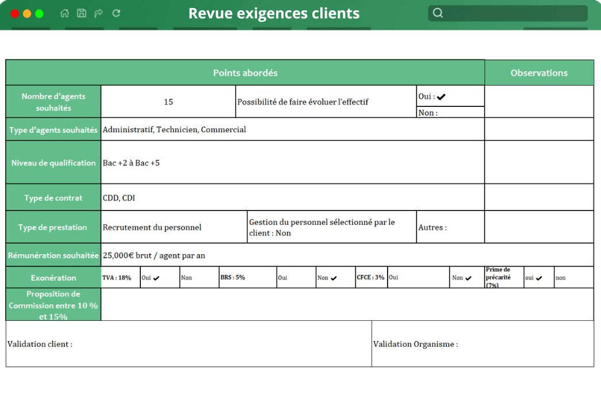
Task: Refresh the page with the reload icon
Action: [x=116, y=13]
